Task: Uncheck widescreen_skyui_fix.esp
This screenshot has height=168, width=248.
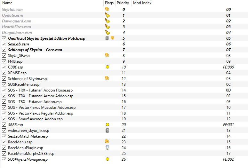Action: [x=4, y=131]
